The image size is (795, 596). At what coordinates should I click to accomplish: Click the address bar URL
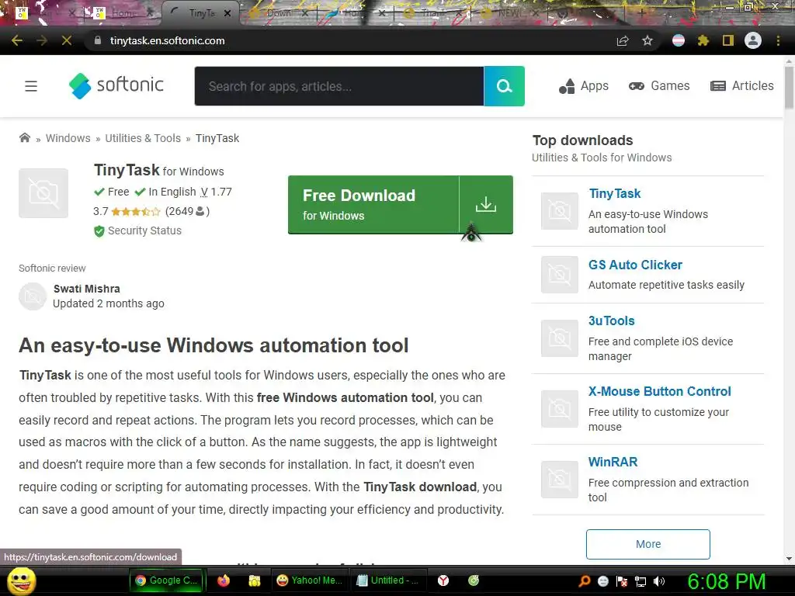(168, 40)
